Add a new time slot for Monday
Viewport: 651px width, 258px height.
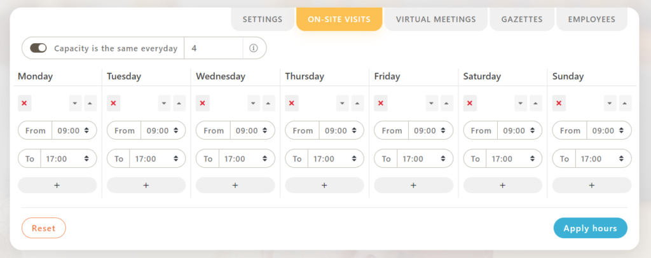(x=57, y=185)
